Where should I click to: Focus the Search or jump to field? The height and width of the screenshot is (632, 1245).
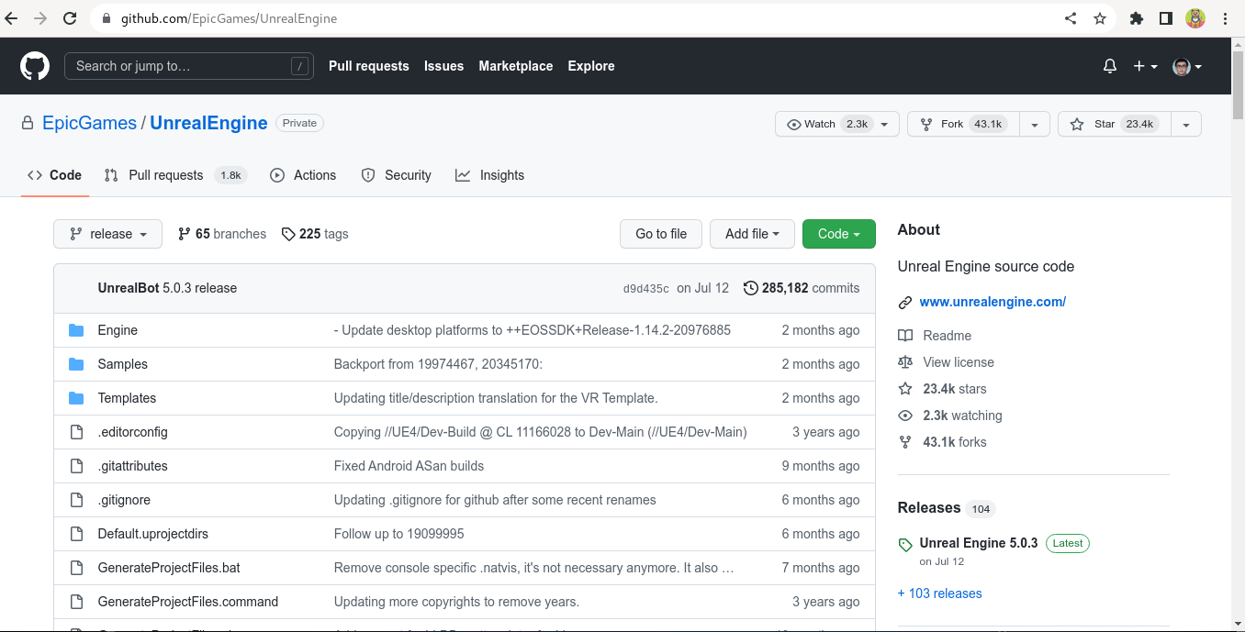tap(188, 66)
